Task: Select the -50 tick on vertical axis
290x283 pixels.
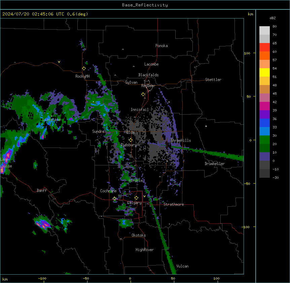Action: coord(247,184)
